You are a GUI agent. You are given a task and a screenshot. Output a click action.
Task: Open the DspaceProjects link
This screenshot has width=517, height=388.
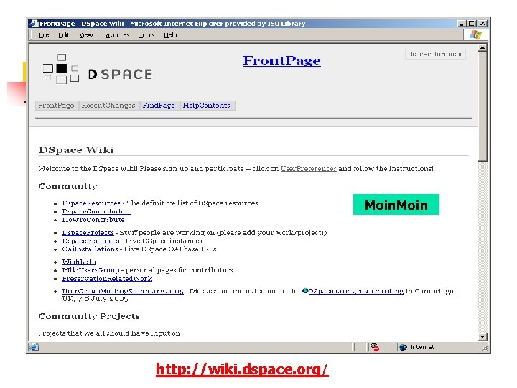88,233
